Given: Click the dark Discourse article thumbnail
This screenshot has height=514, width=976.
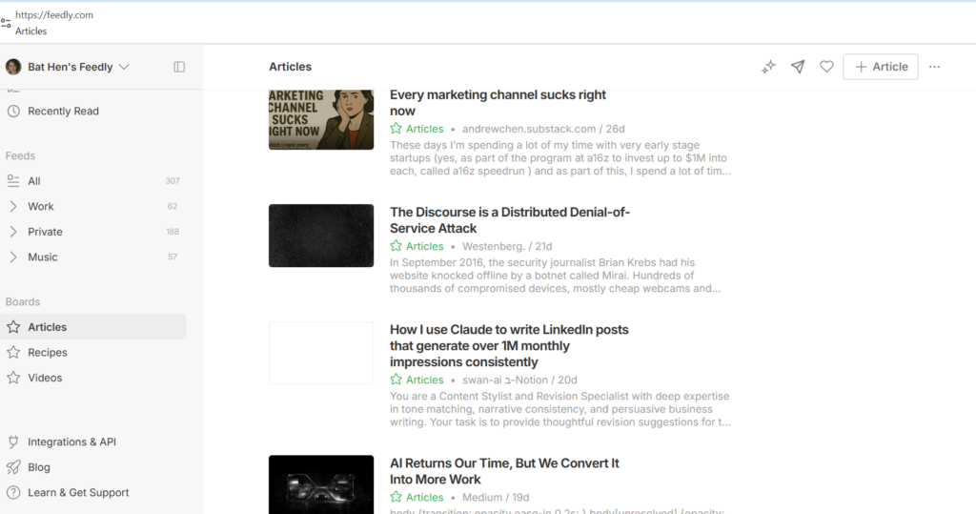Looking at the screenshot, I should coord(321,236).
